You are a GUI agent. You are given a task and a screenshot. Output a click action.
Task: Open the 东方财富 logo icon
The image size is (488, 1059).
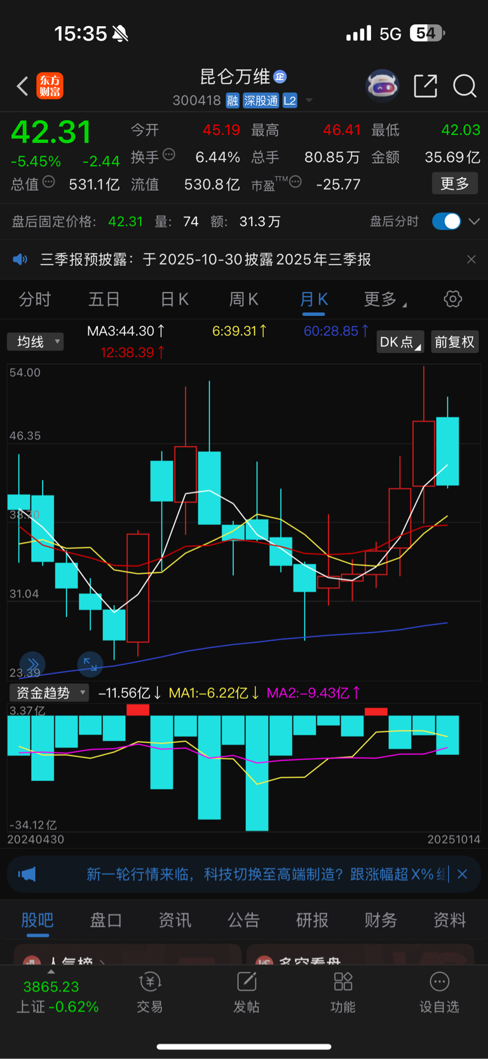point(50,86)
